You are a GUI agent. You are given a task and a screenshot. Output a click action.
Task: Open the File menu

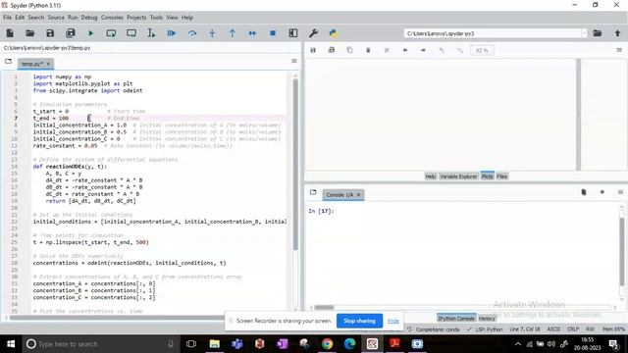pyautogui.click(x=7, y=18)
